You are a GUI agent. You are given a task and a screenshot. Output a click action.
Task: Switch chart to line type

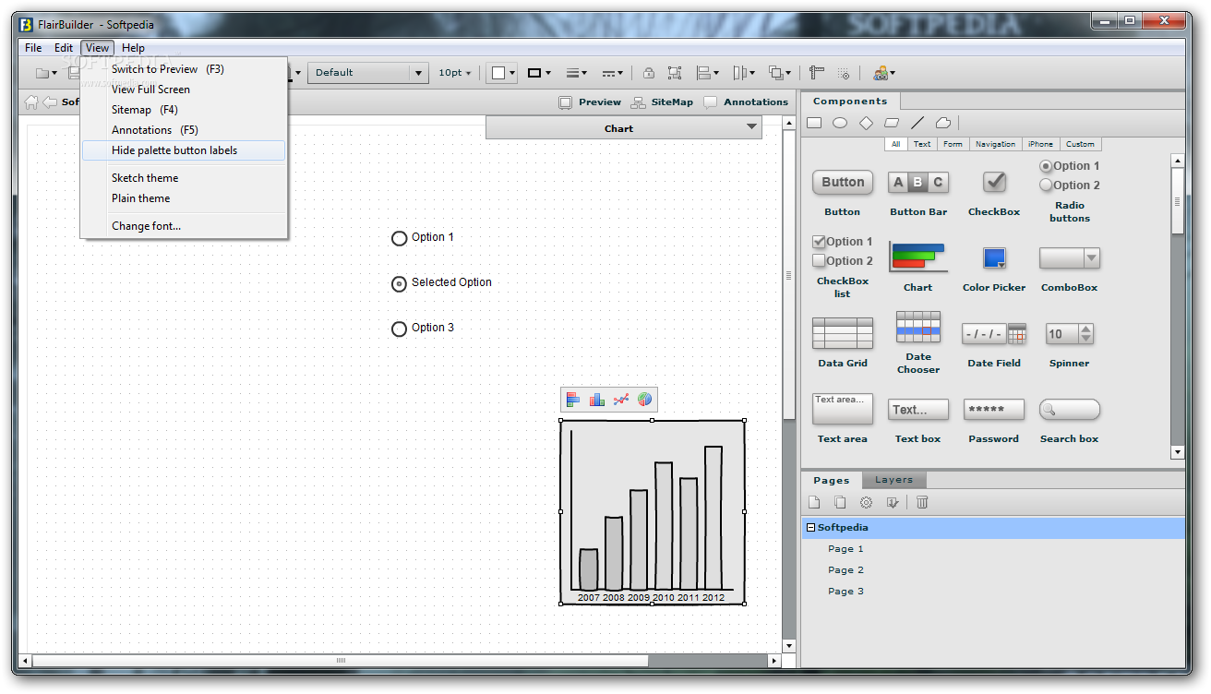(x=621, y=400)
